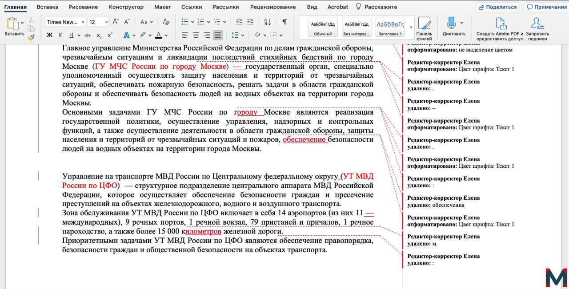The width and height of the screenshot is (569, 289).
Task: Switch to the Вставка tab
Action: click(48, 7)
